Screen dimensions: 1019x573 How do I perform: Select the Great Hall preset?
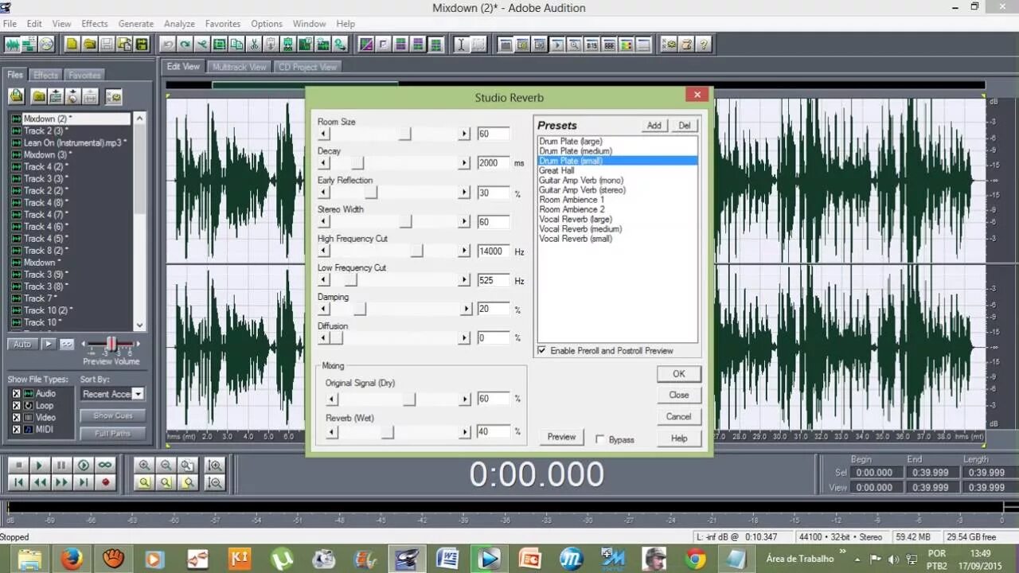(556, 170)
